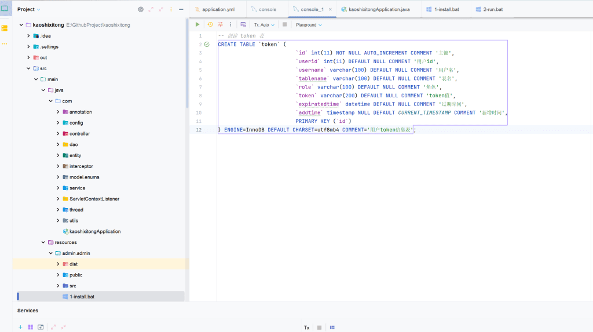
Task: Select the config package
Action: click(76, 123)
